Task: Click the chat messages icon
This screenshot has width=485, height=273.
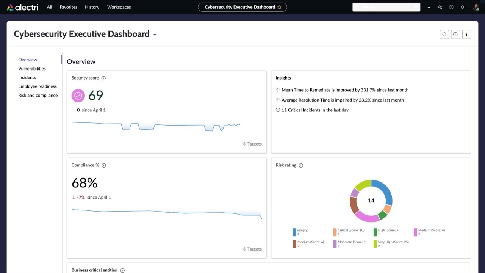Action: point(440,7)
